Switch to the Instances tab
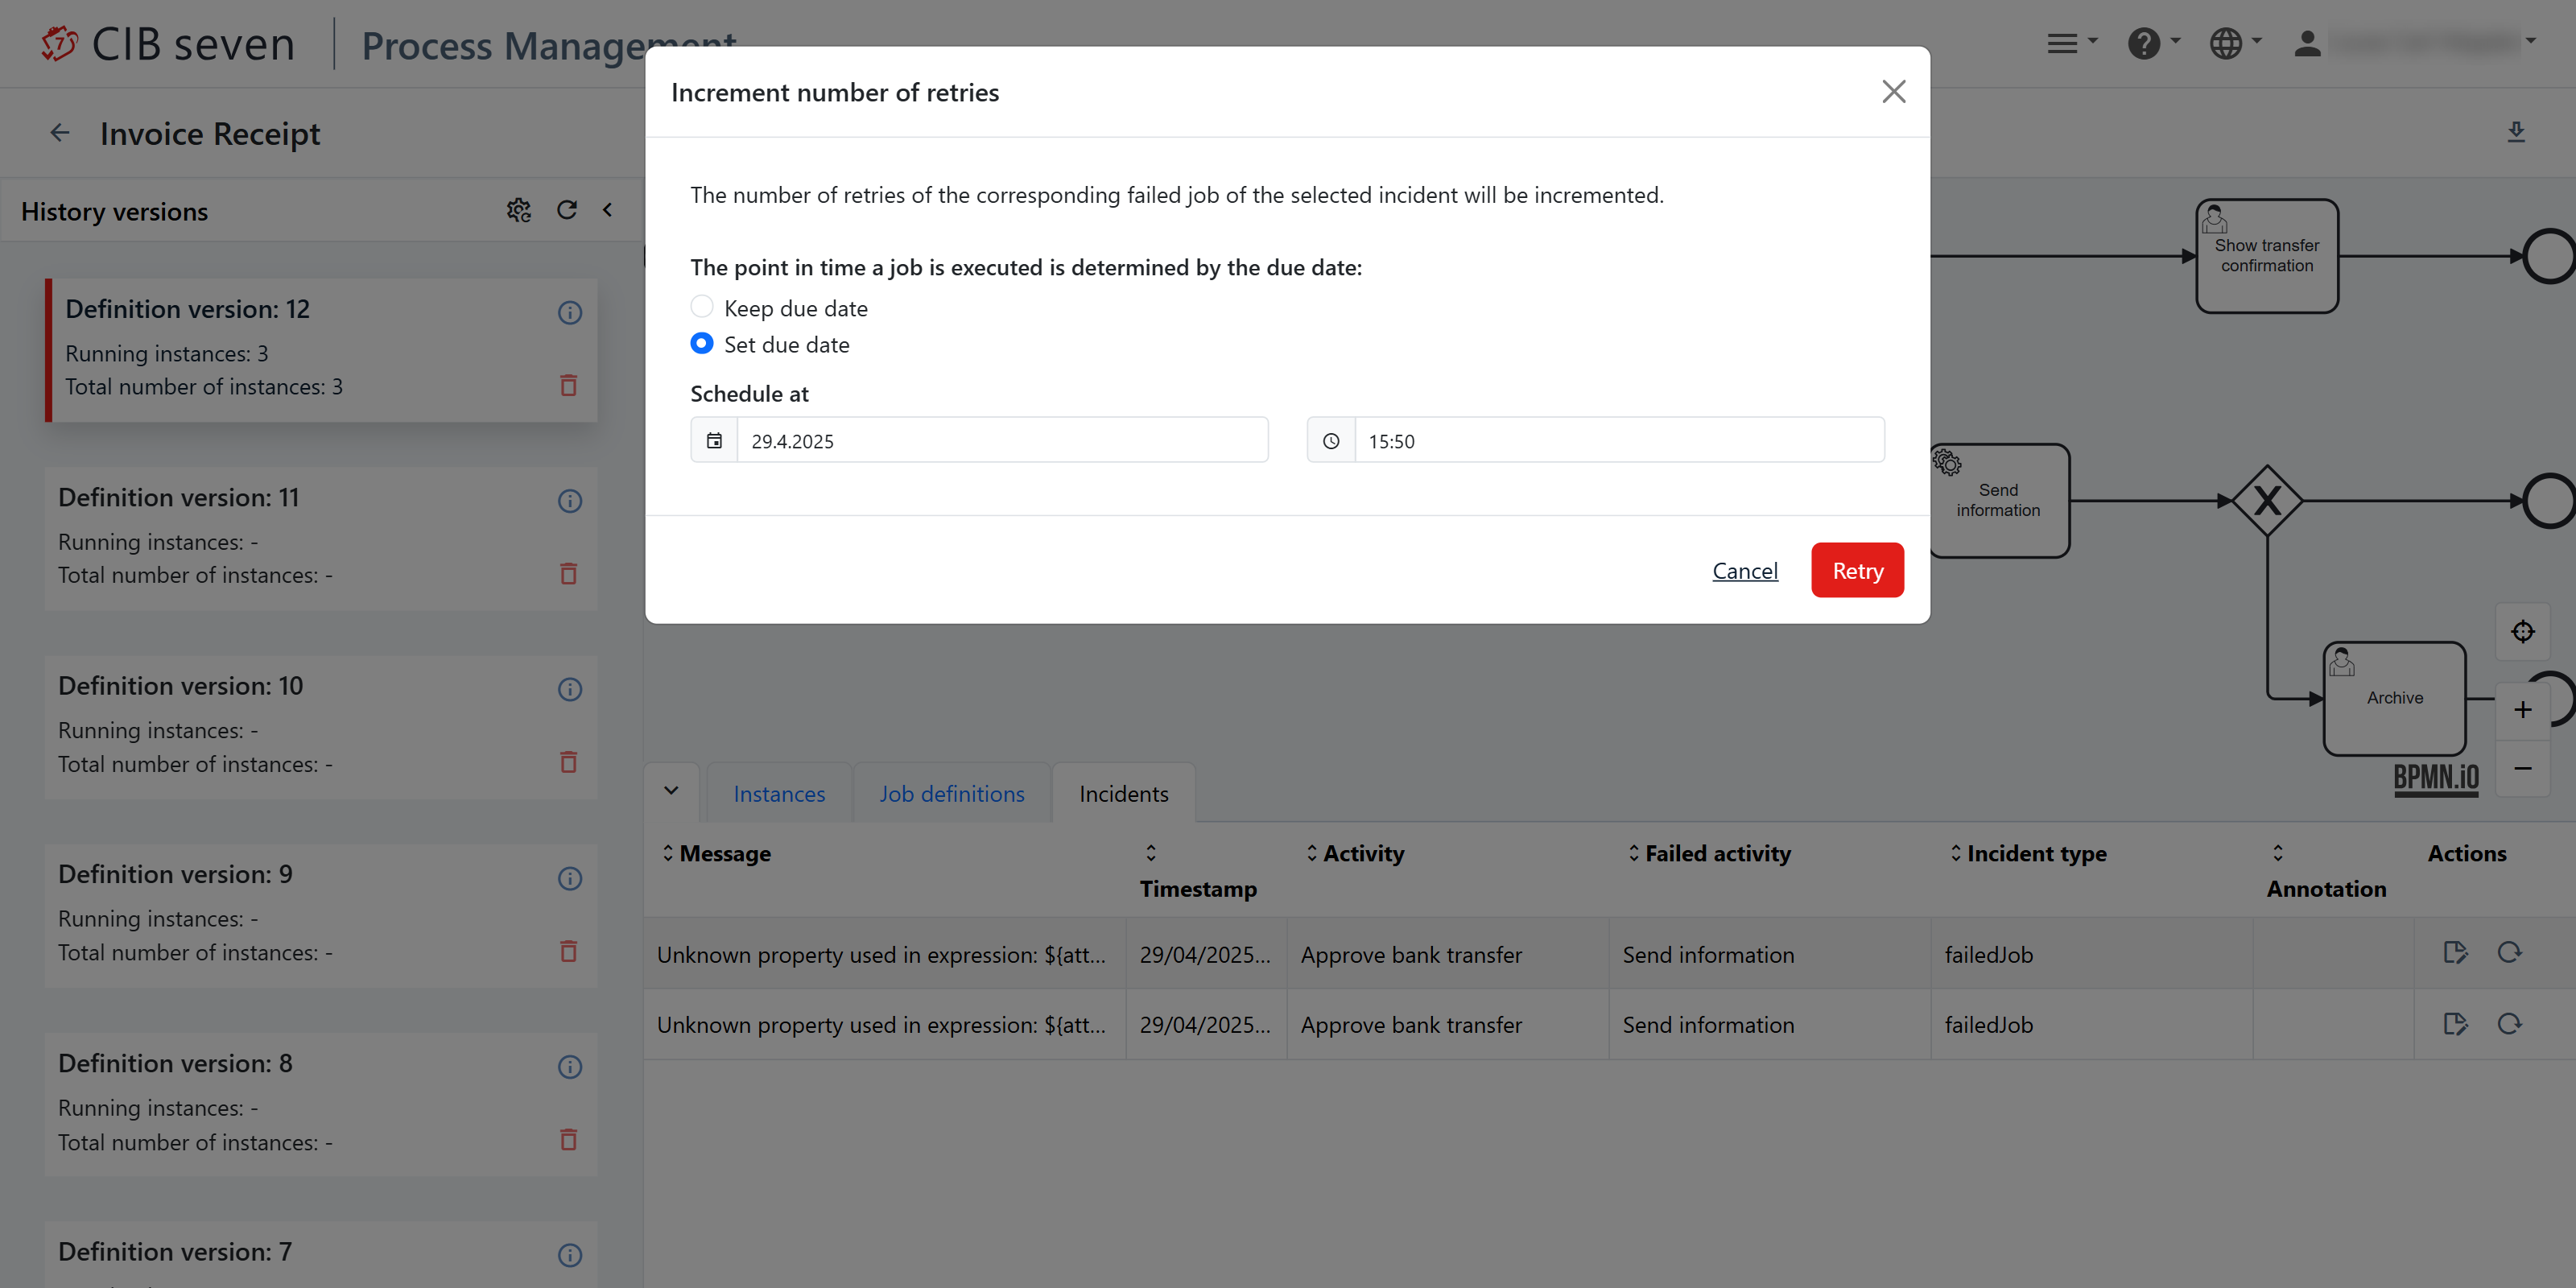 [x=779, y=794]
